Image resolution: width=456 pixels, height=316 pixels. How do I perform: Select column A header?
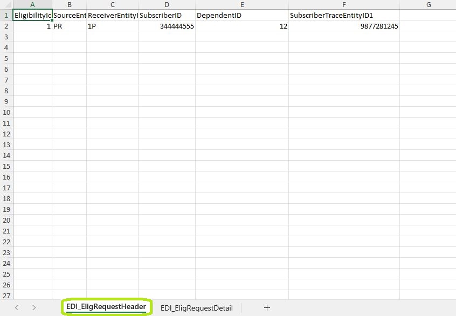click(x=32, y=4)
